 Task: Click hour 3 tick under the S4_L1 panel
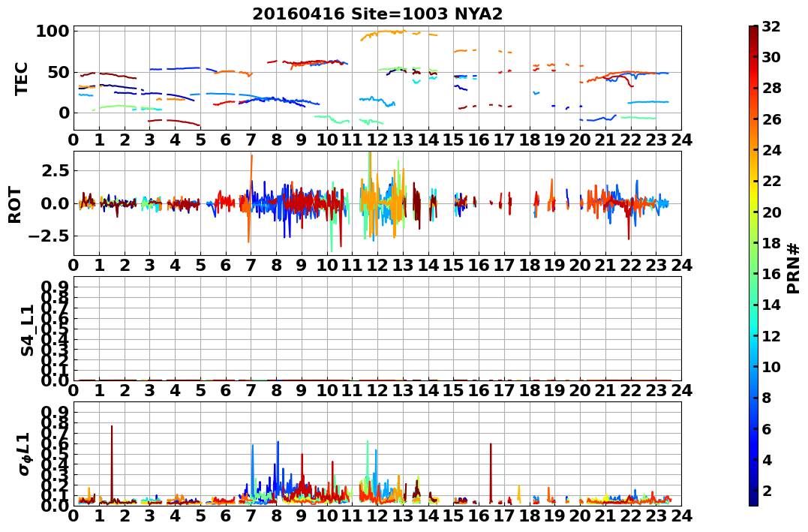pos(149,390)
